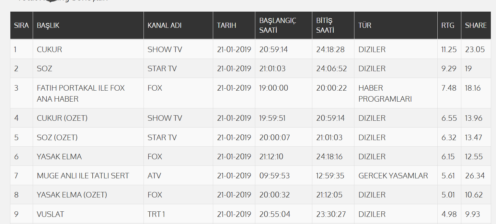Click FATIH PORTAKAL ILE FOX ANA HABER

[x=81, y=93]
